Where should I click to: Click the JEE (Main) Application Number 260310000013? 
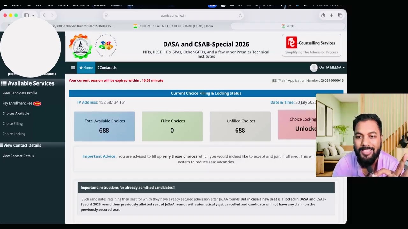click(x=308, y=80)
